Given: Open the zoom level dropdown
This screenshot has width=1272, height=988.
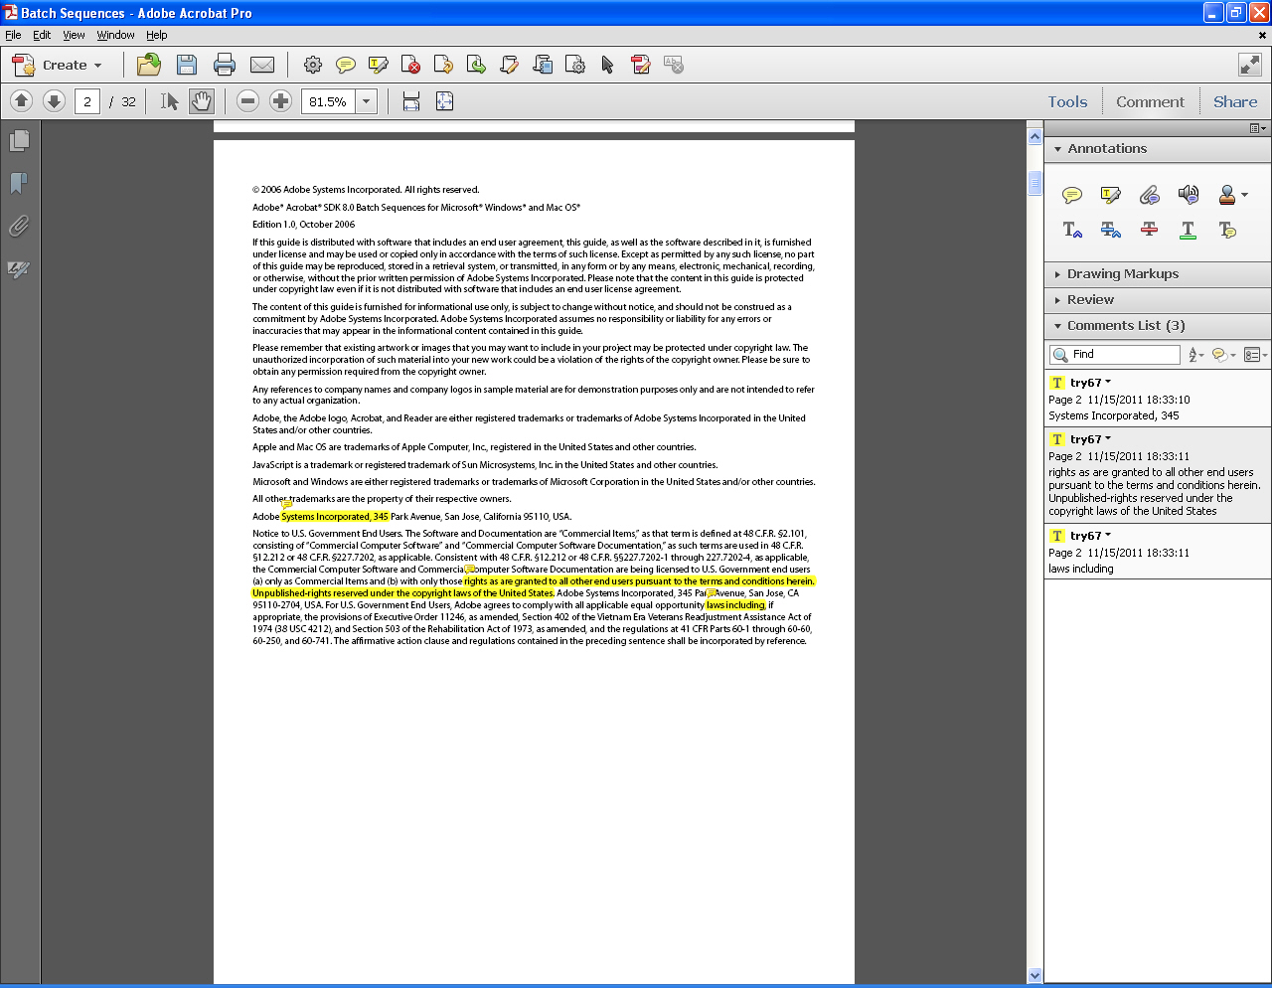Looking at the screenshot, I should 366,100.
